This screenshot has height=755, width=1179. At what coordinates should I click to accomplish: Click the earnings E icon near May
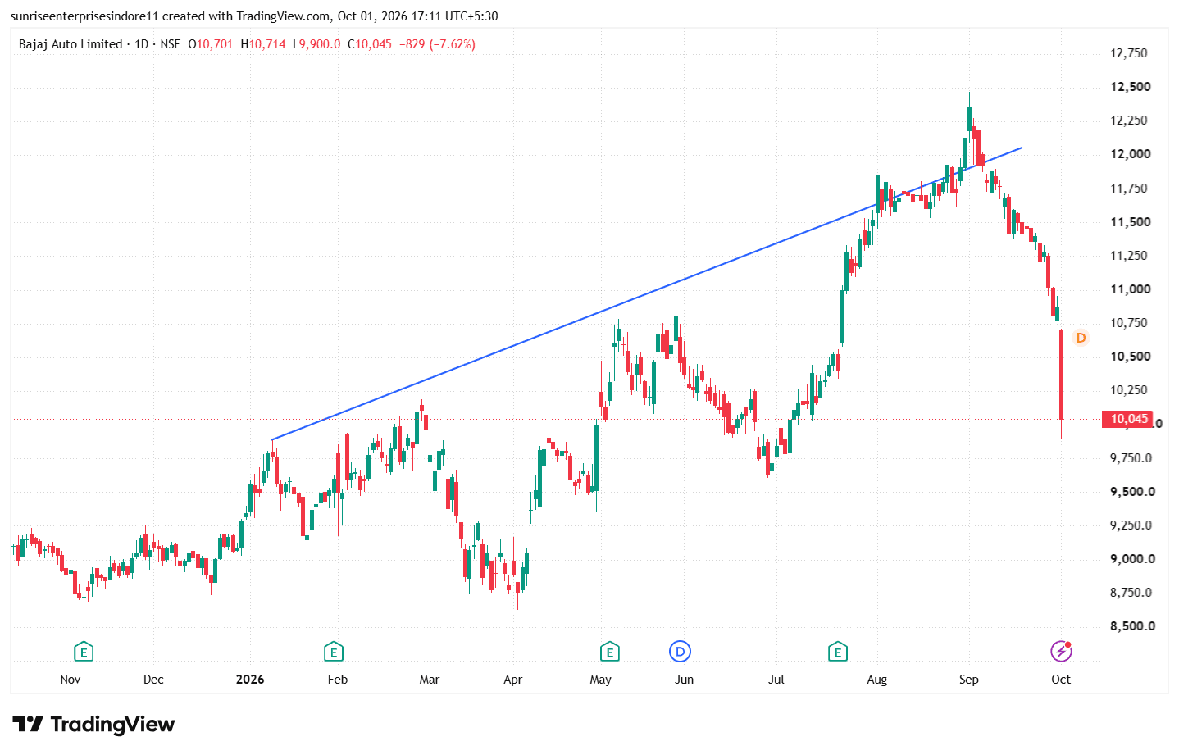[x=609, y=653]
